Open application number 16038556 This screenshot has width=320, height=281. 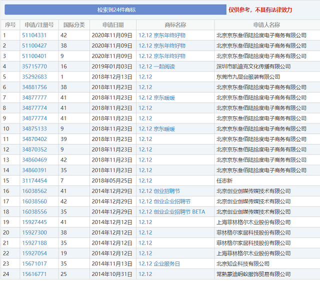(34, 212)
